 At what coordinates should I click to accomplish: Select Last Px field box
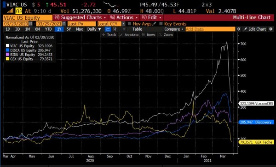82,24
